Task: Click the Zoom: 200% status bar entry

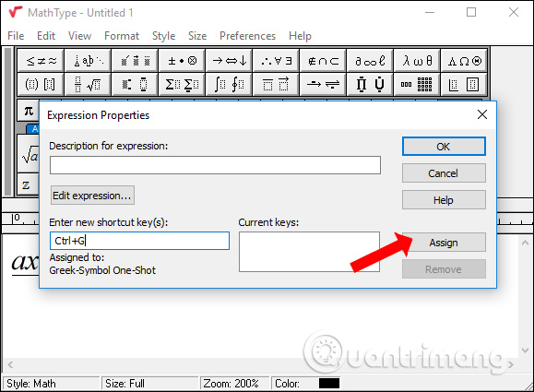Action: pyautogui.click(x=235, y=384)
